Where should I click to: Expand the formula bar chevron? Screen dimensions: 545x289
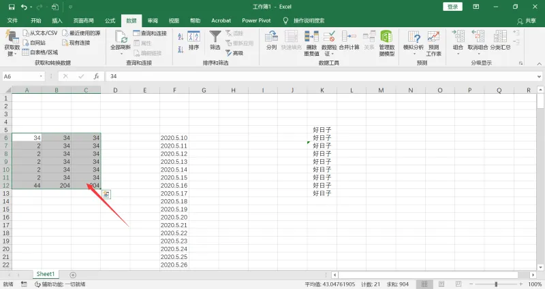click(539, 76)
